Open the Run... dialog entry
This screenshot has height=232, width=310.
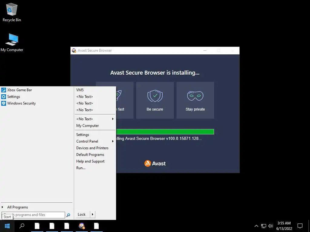coord(81,168)
